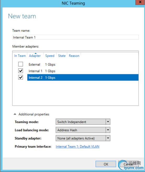Click the OK button
The image size is (145, 172).
coord(106,164)
